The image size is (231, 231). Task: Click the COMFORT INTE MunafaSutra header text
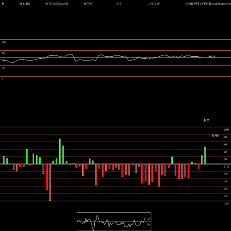(x=208, y=4)
